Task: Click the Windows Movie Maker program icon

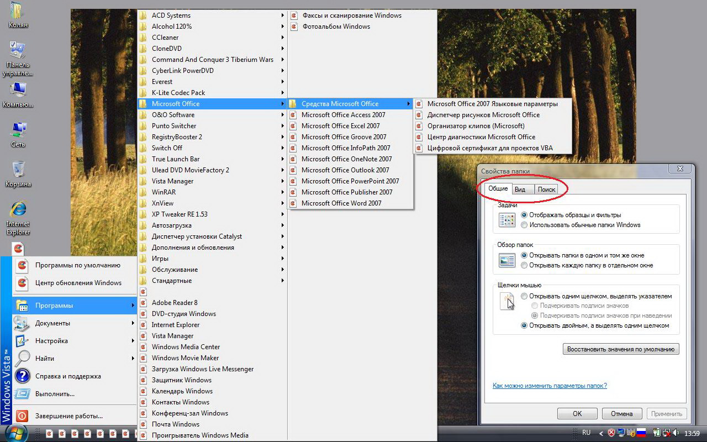Action: click(144, 358)
